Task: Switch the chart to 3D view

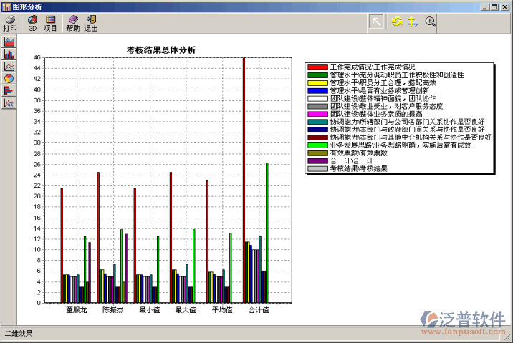Action: tap(32, 23)
